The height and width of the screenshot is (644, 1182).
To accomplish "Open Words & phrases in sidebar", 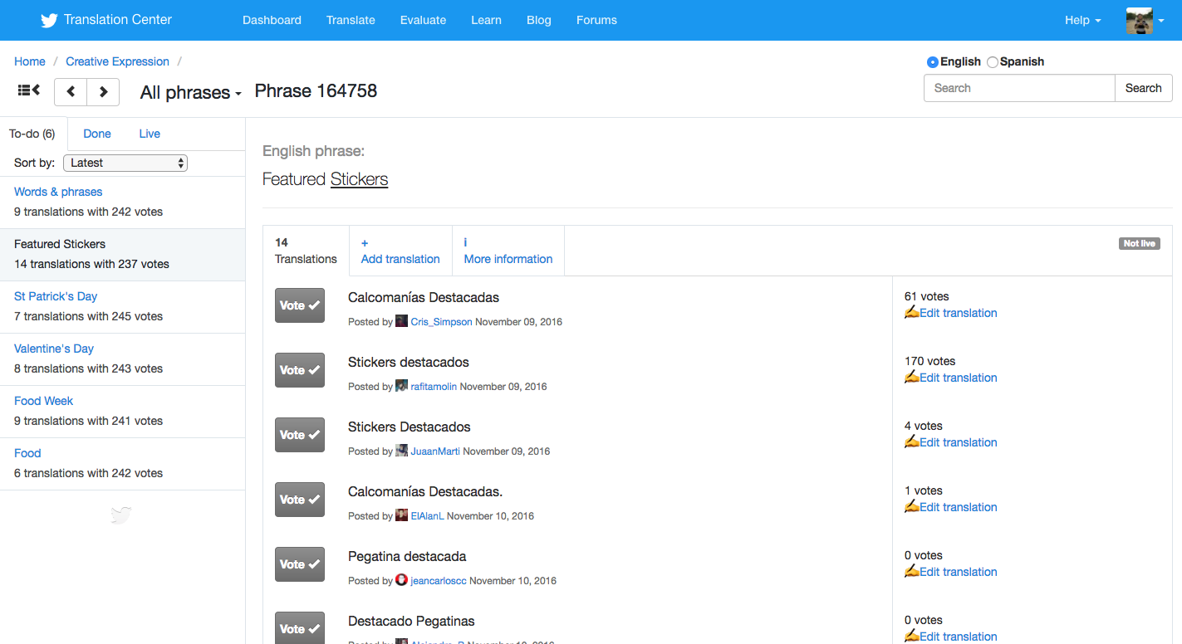I will (x=58, y=192).
